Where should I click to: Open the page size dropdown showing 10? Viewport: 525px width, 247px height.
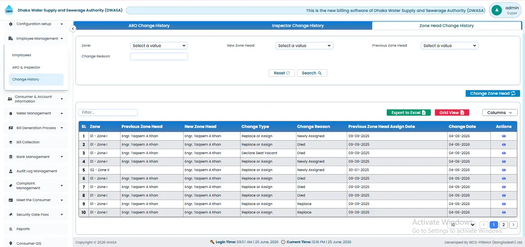tap(463, 225)
